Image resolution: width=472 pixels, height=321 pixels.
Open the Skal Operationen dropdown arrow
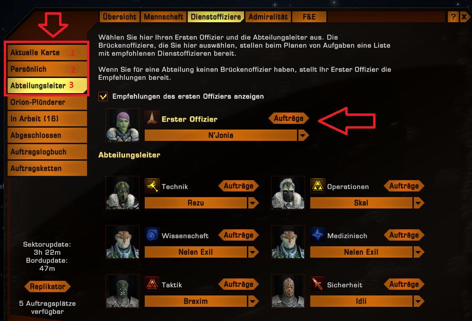pos(419,203)
